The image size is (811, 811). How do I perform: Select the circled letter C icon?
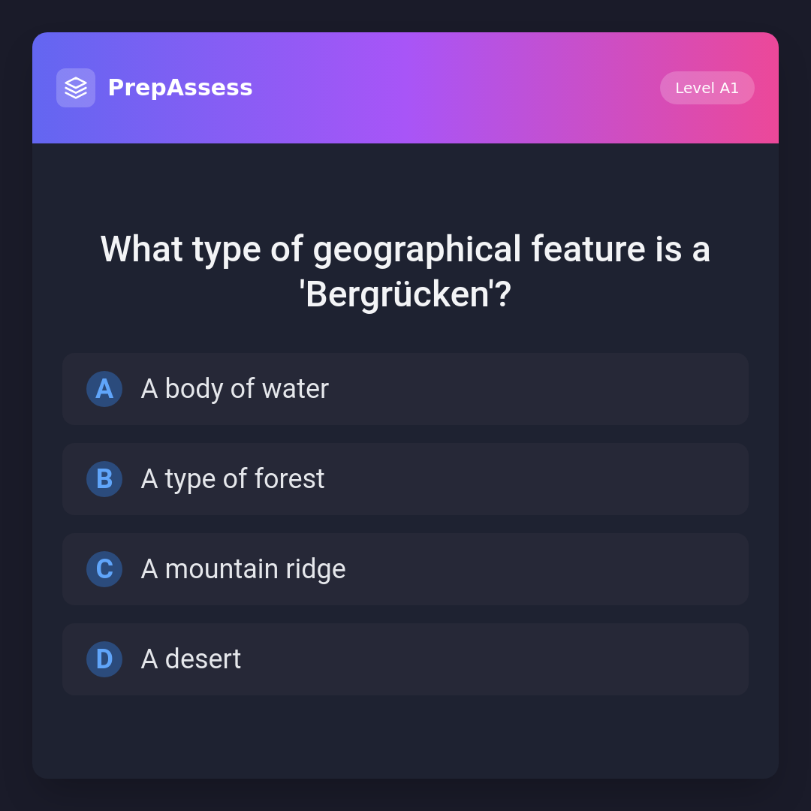pos(104,569)
